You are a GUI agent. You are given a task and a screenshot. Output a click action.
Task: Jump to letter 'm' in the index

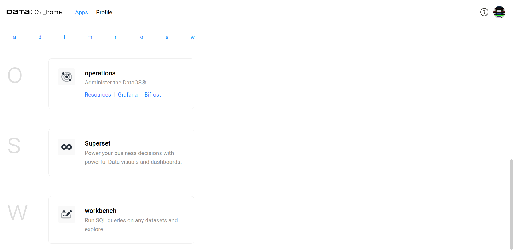coord(90,37)
